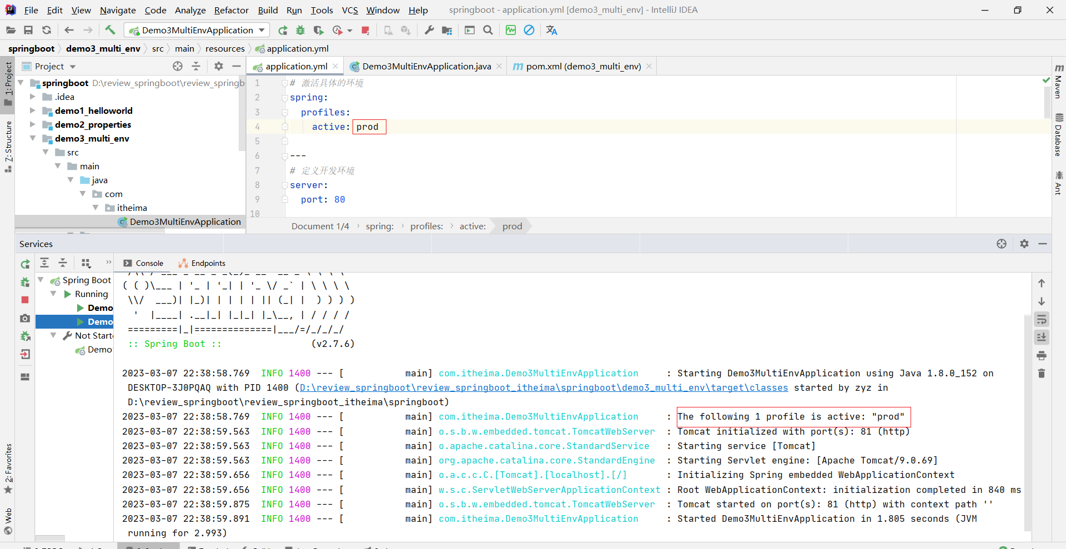The height and width of the screenshot is (549, 1066).
Task: Collapse the Spring Boot node in Services
Action: point(41,280)
